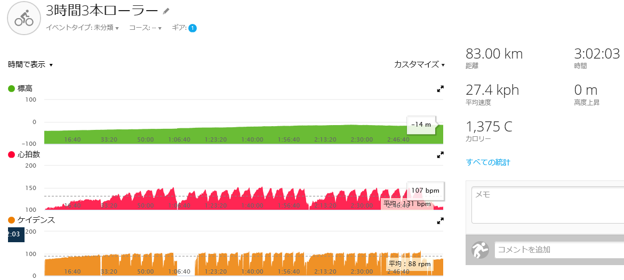Open the course dropdown

point(145,28)
